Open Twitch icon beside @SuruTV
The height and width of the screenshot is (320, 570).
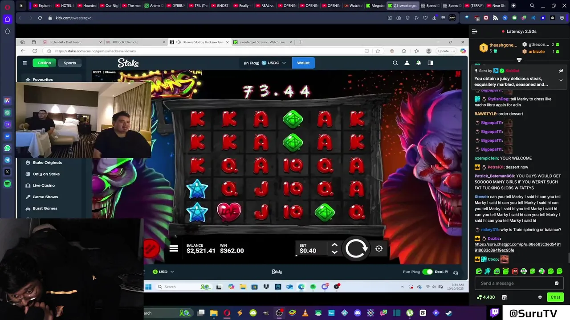point(495,313)
